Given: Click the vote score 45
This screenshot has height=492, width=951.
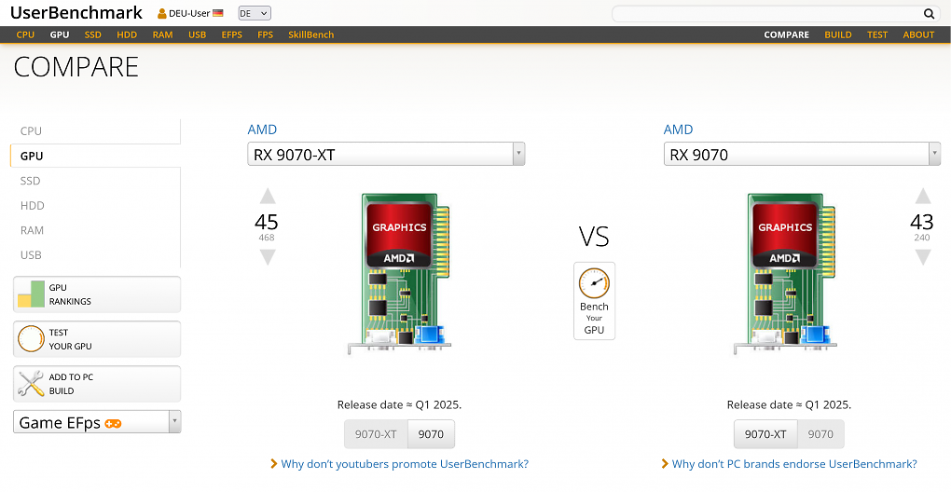Looking at the screenshot, I should click(x=267, y=222).
